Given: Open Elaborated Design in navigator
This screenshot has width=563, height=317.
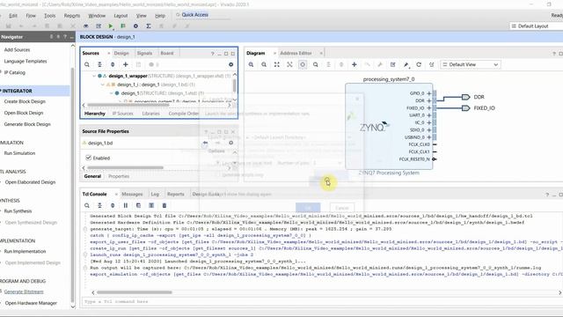Looking at the screenshot, I should (x=30, y=182).
